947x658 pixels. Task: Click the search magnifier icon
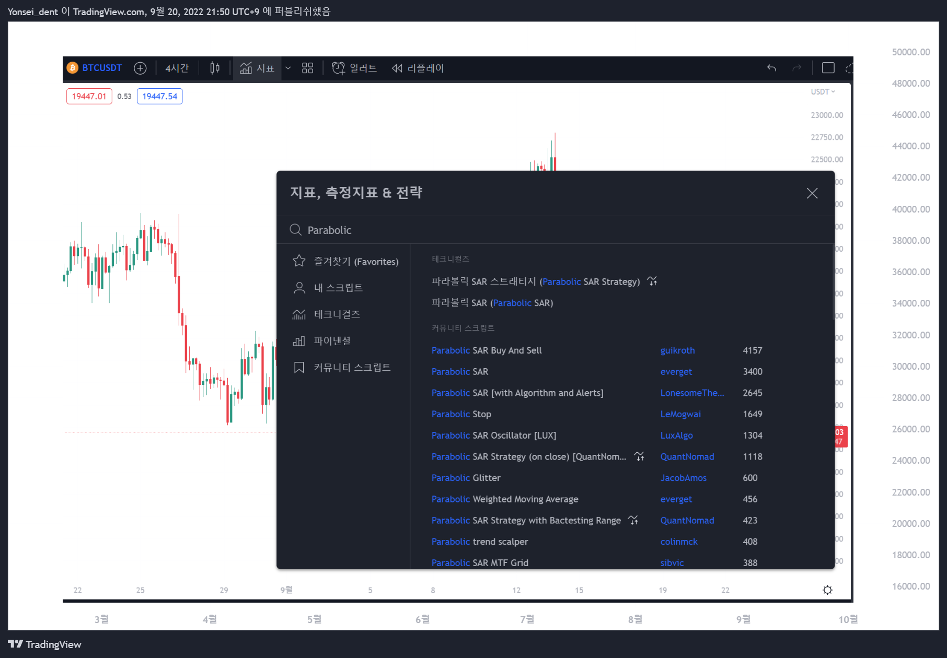pos(296,230)
